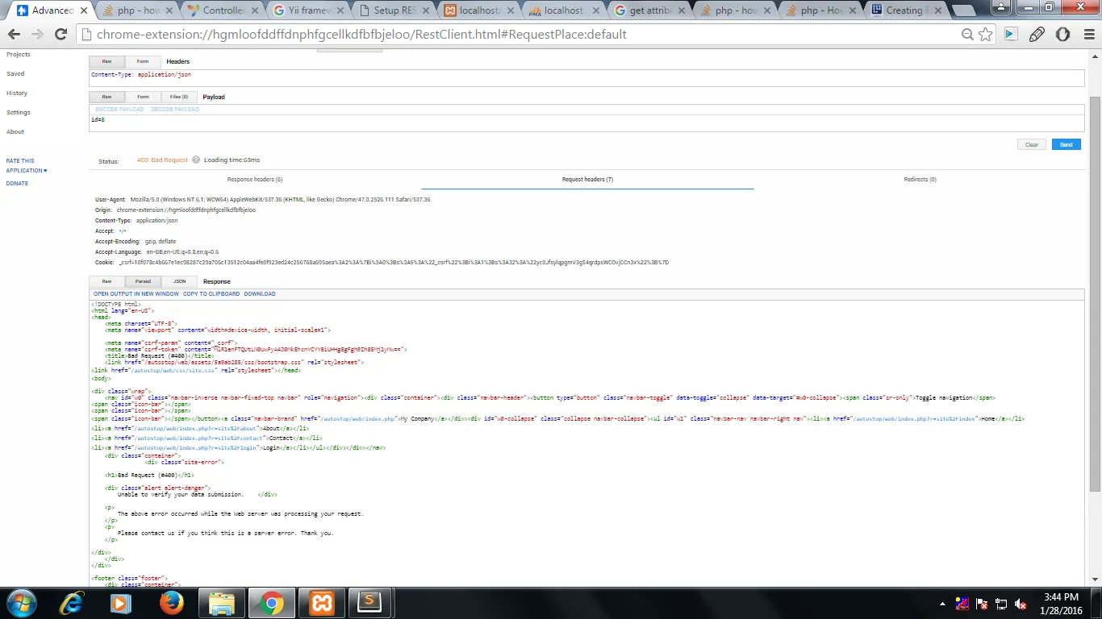Open Saved requests in the sidebar
Image resolution: width=1102 pixels, height=619 pixels.
click(x=15, y=73)
